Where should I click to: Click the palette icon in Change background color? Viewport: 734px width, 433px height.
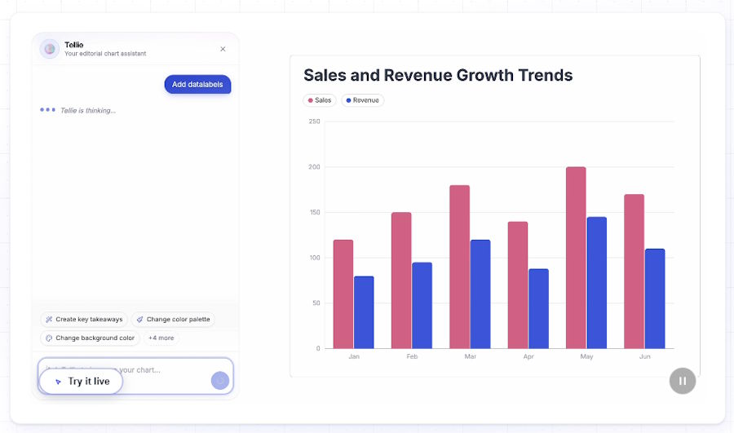pos(49,338)
